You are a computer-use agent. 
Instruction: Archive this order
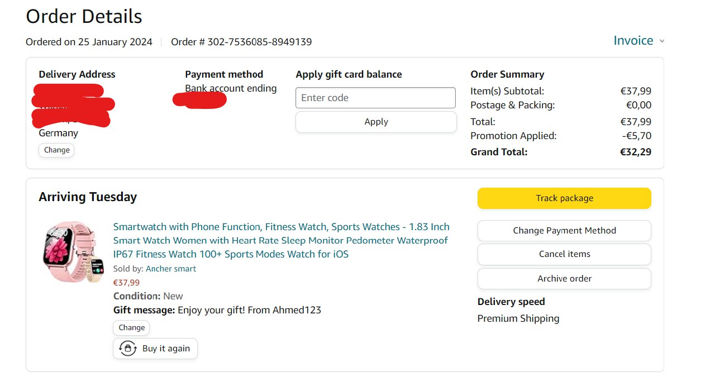tap(564, 279)
